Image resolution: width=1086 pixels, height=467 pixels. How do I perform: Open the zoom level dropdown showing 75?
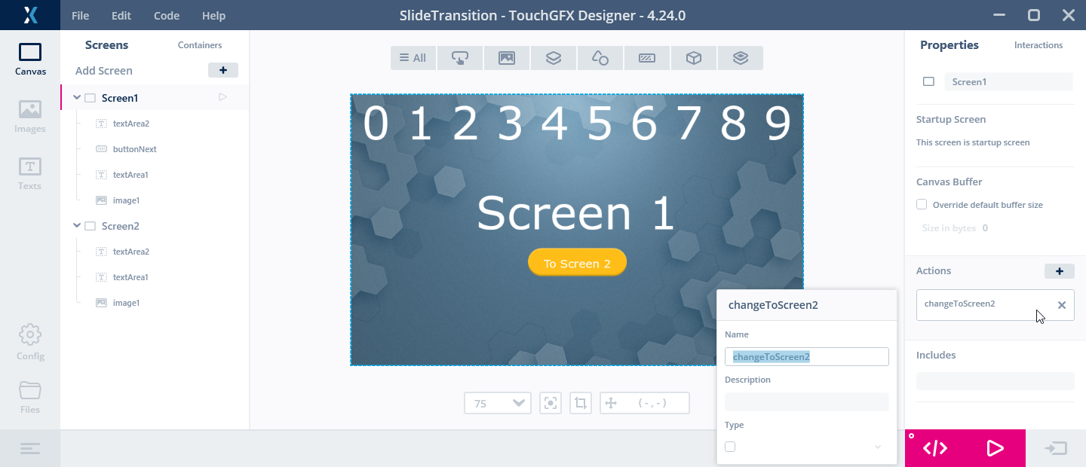tap(498, 403)
